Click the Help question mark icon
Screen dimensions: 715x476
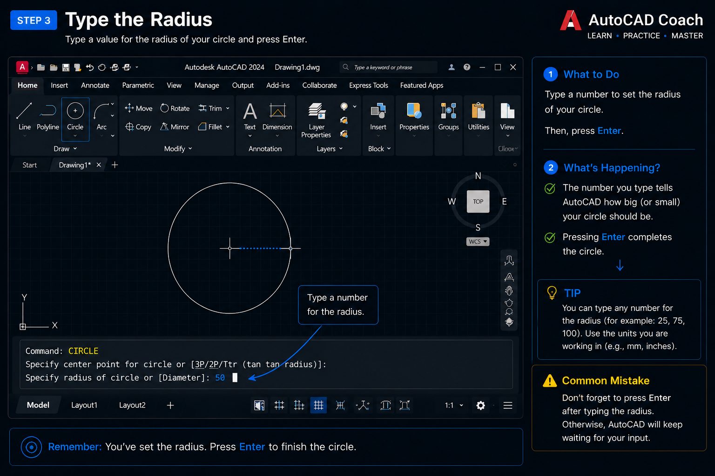pos(467,67)
